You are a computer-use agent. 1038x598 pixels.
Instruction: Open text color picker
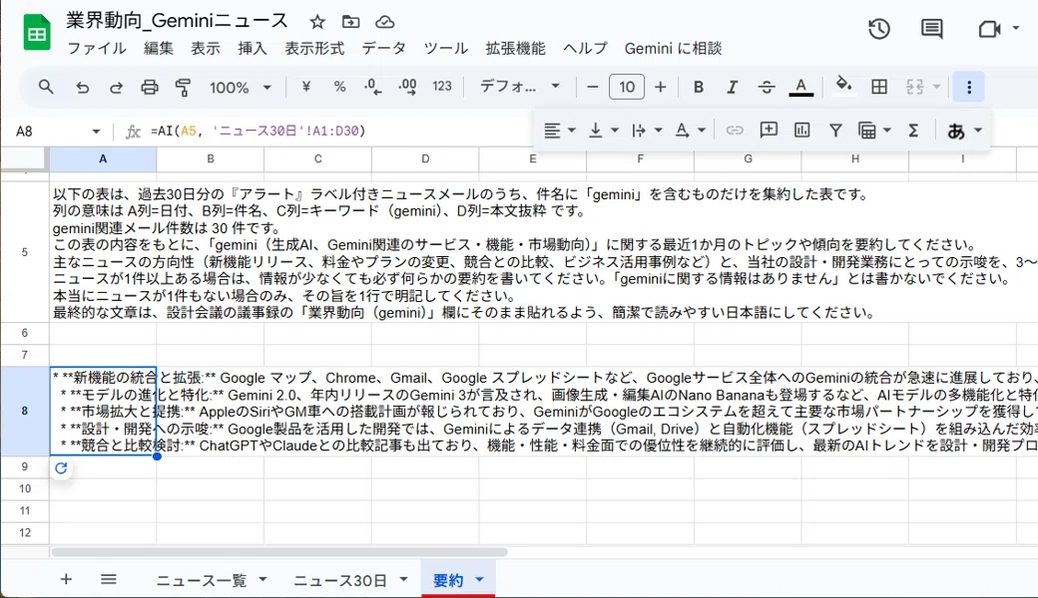[x=801, y=87]
